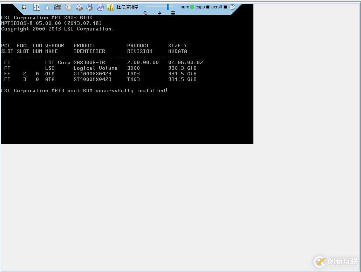Click the MPT3BIOS-8.05.00.00 version line
This screenshot has width=361, height=272.
(51, 23)
